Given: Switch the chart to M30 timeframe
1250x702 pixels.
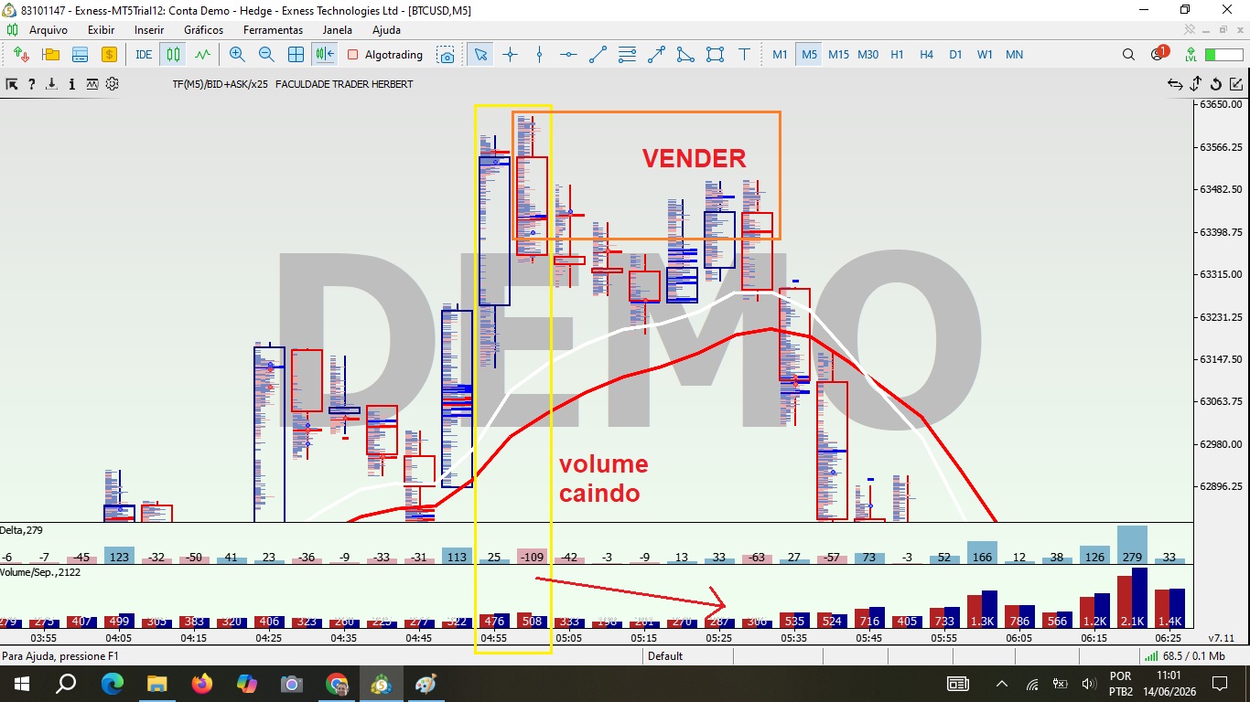Looking at the screenshot, I should click(x=867, y=55).
